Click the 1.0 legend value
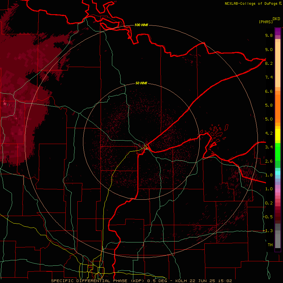The height and width of the screenshot is (283, 283). tap(269, 189)
